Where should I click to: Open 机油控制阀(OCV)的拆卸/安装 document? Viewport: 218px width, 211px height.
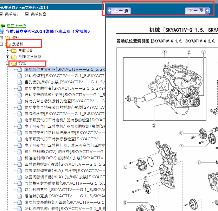click(x=65, y=158)
